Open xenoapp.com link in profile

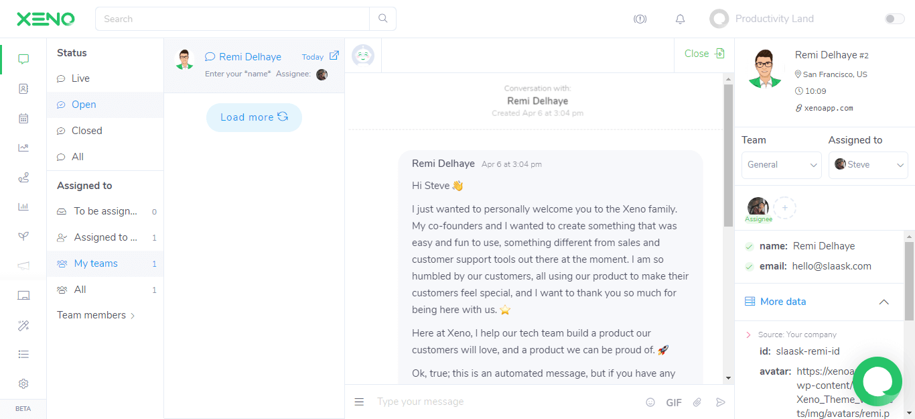tap(828, 108)
